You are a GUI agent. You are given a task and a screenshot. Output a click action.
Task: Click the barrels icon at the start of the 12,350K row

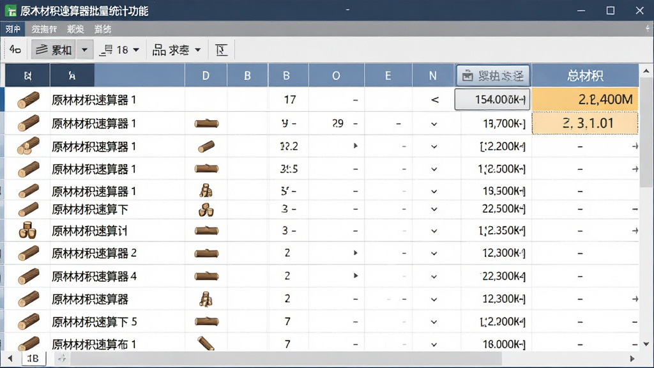(28, 230)
